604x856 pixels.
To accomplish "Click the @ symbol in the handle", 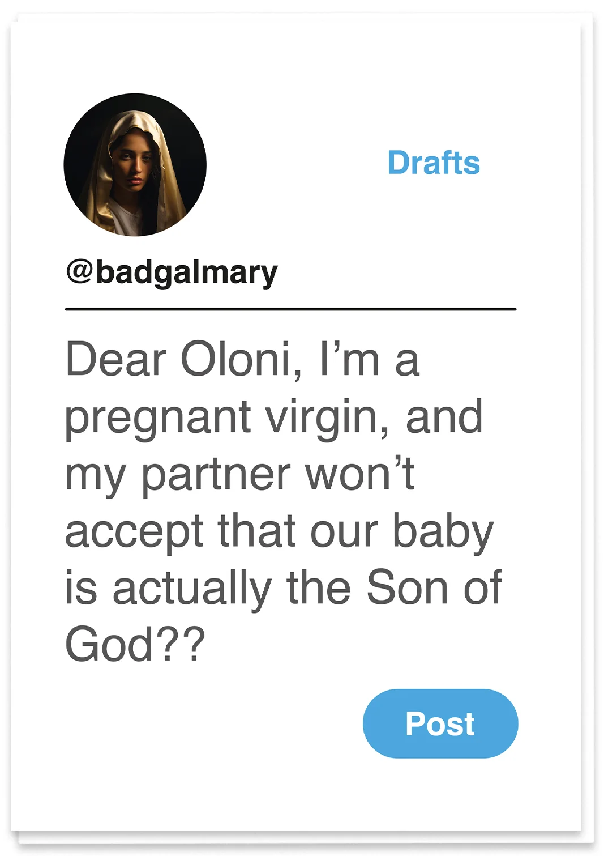I will pyautogui.click(x=80, y=271).
